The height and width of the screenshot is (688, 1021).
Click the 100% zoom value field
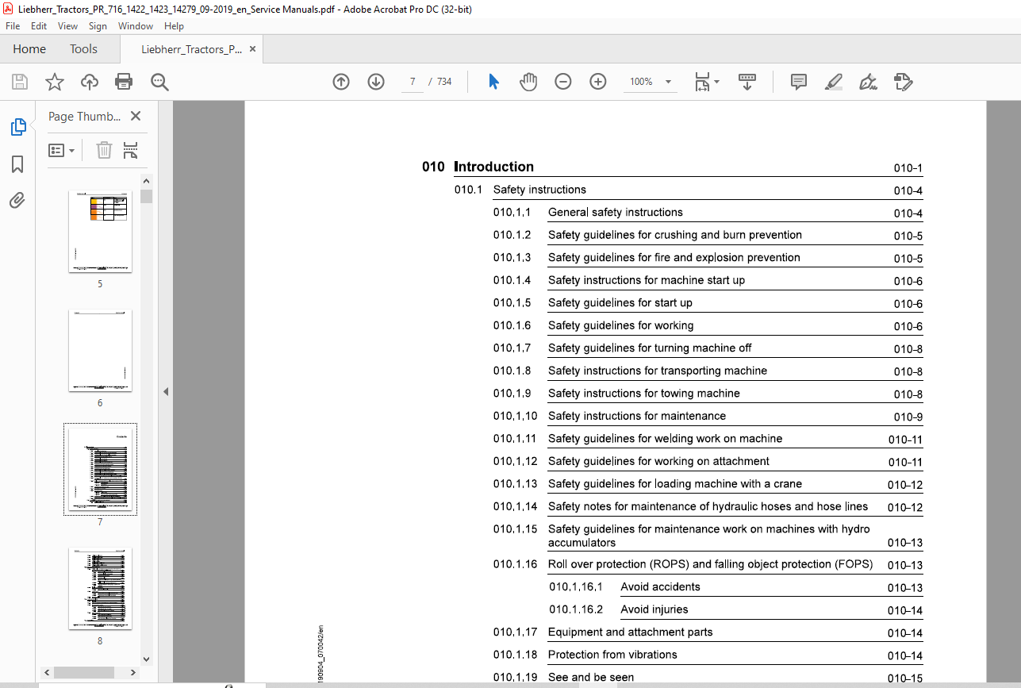tap(641, 82)
